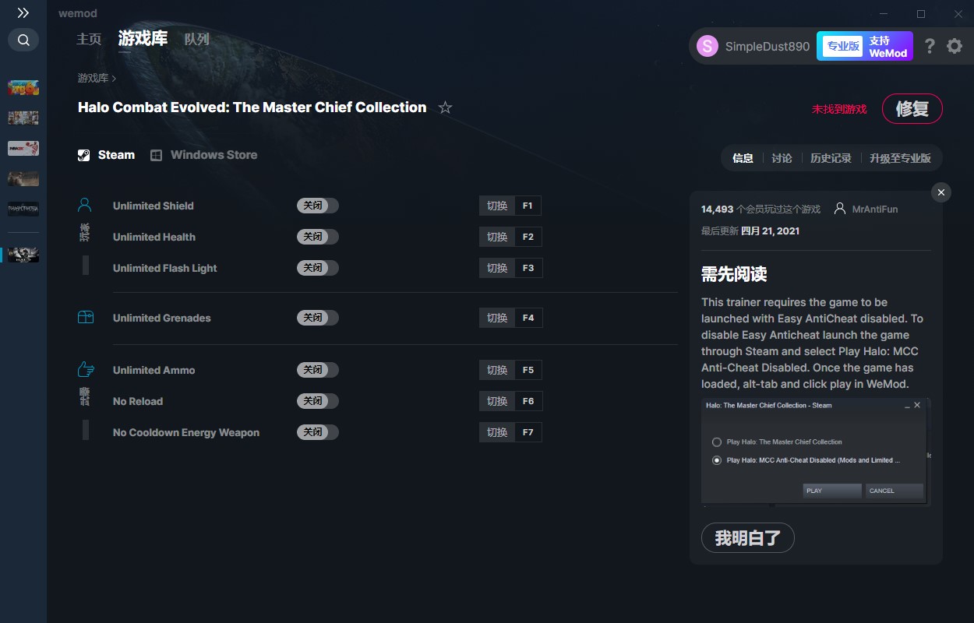Click the F3 hotkey button for Flash Light

(528, 268)
